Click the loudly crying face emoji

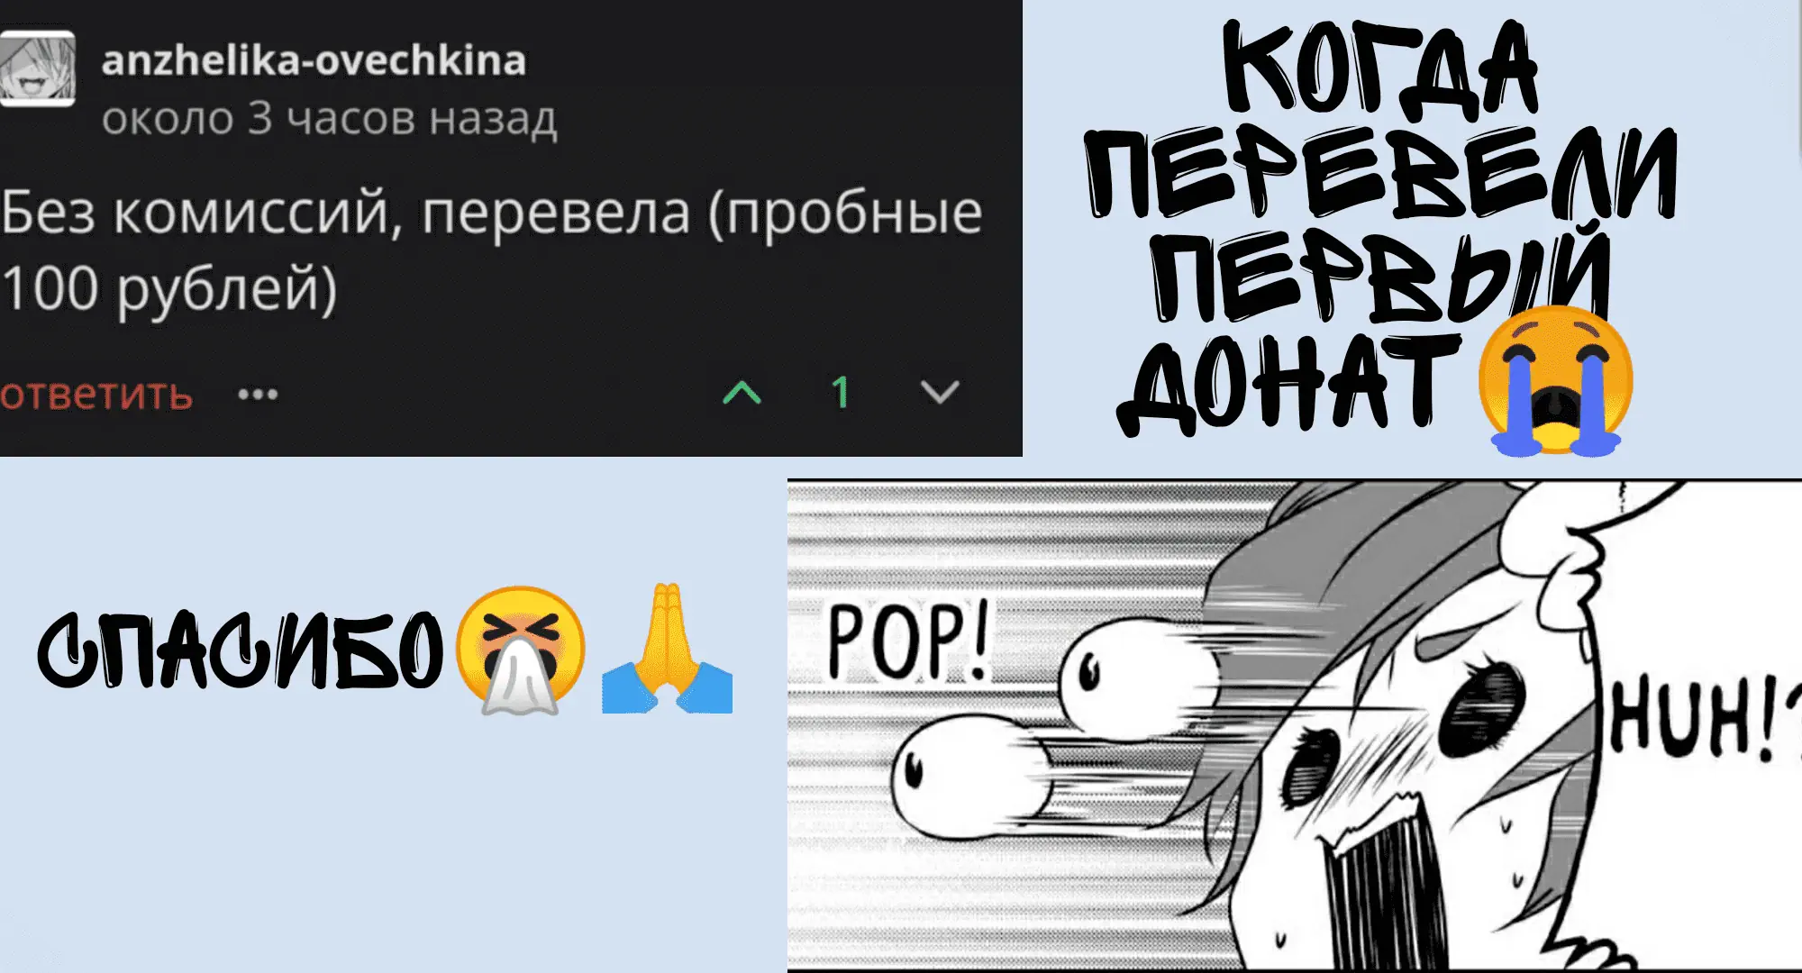pyautogui.click(x=1555, y=379)
